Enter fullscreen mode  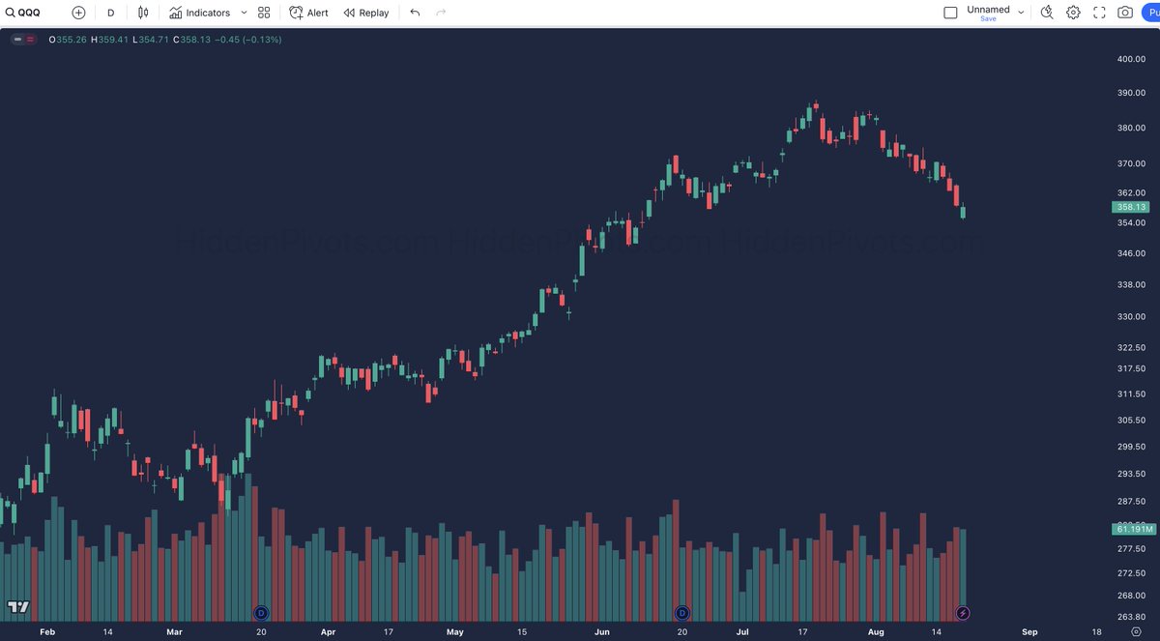click(x=1099, y=13)
